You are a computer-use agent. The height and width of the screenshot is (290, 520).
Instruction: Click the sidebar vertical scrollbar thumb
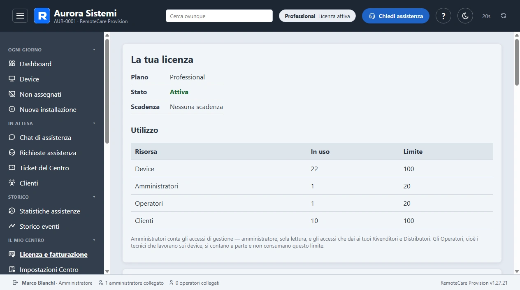coord(107,91)
